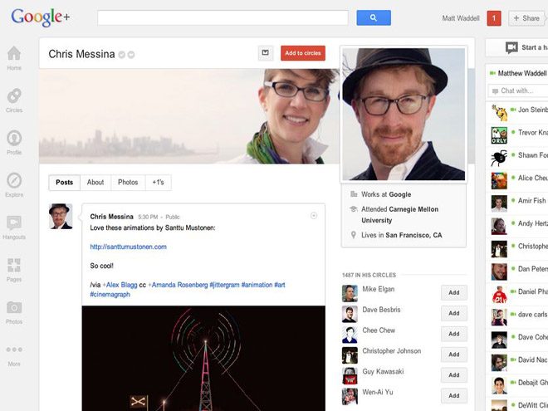Open the santtumustonen.com link

pos(128,247)
